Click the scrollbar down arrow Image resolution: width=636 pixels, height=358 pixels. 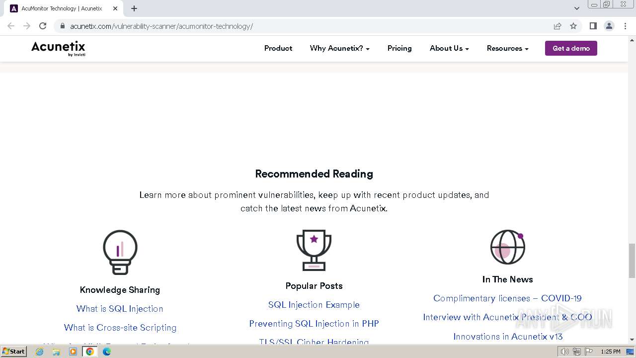(x=632, y=340)
